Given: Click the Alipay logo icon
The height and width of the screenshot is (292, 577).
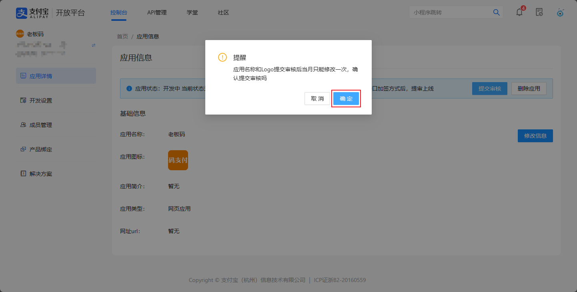Looking at the screenshot, I should tap(22, 13).
